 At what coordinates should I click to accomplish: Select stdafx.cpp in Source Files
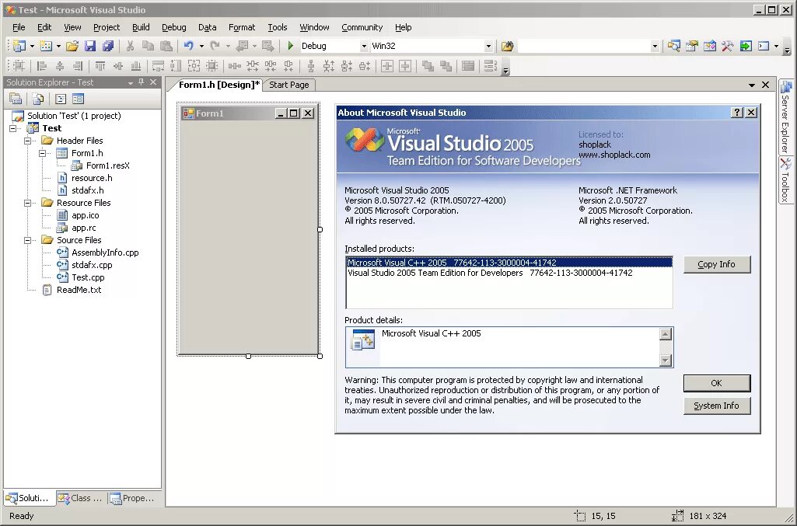pos(92,265)
